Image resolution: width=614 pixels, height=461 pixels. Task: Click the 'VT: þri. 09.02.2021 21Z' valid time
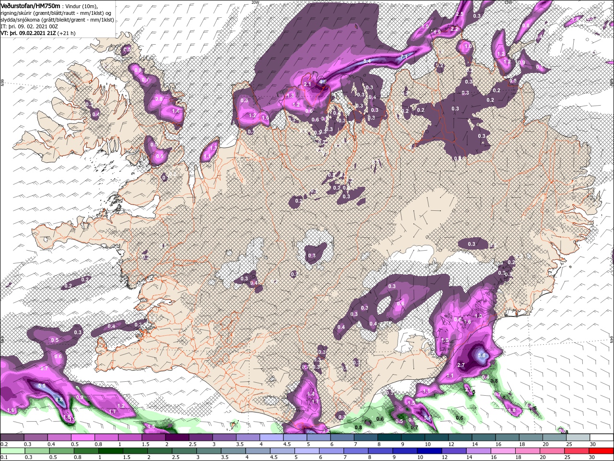click(28, 33)
